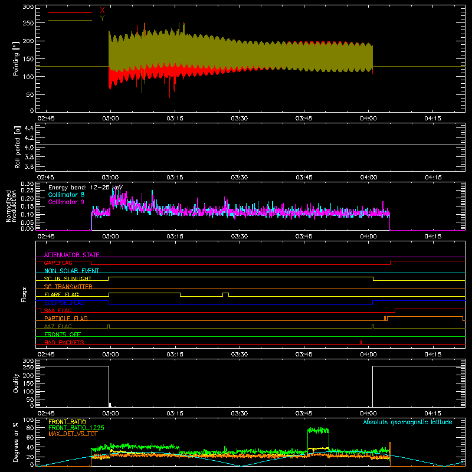Click the 04:15 tick label under Quality panel
The height and width of the screenshot is (472, 472).
click(x=433, y=414)
